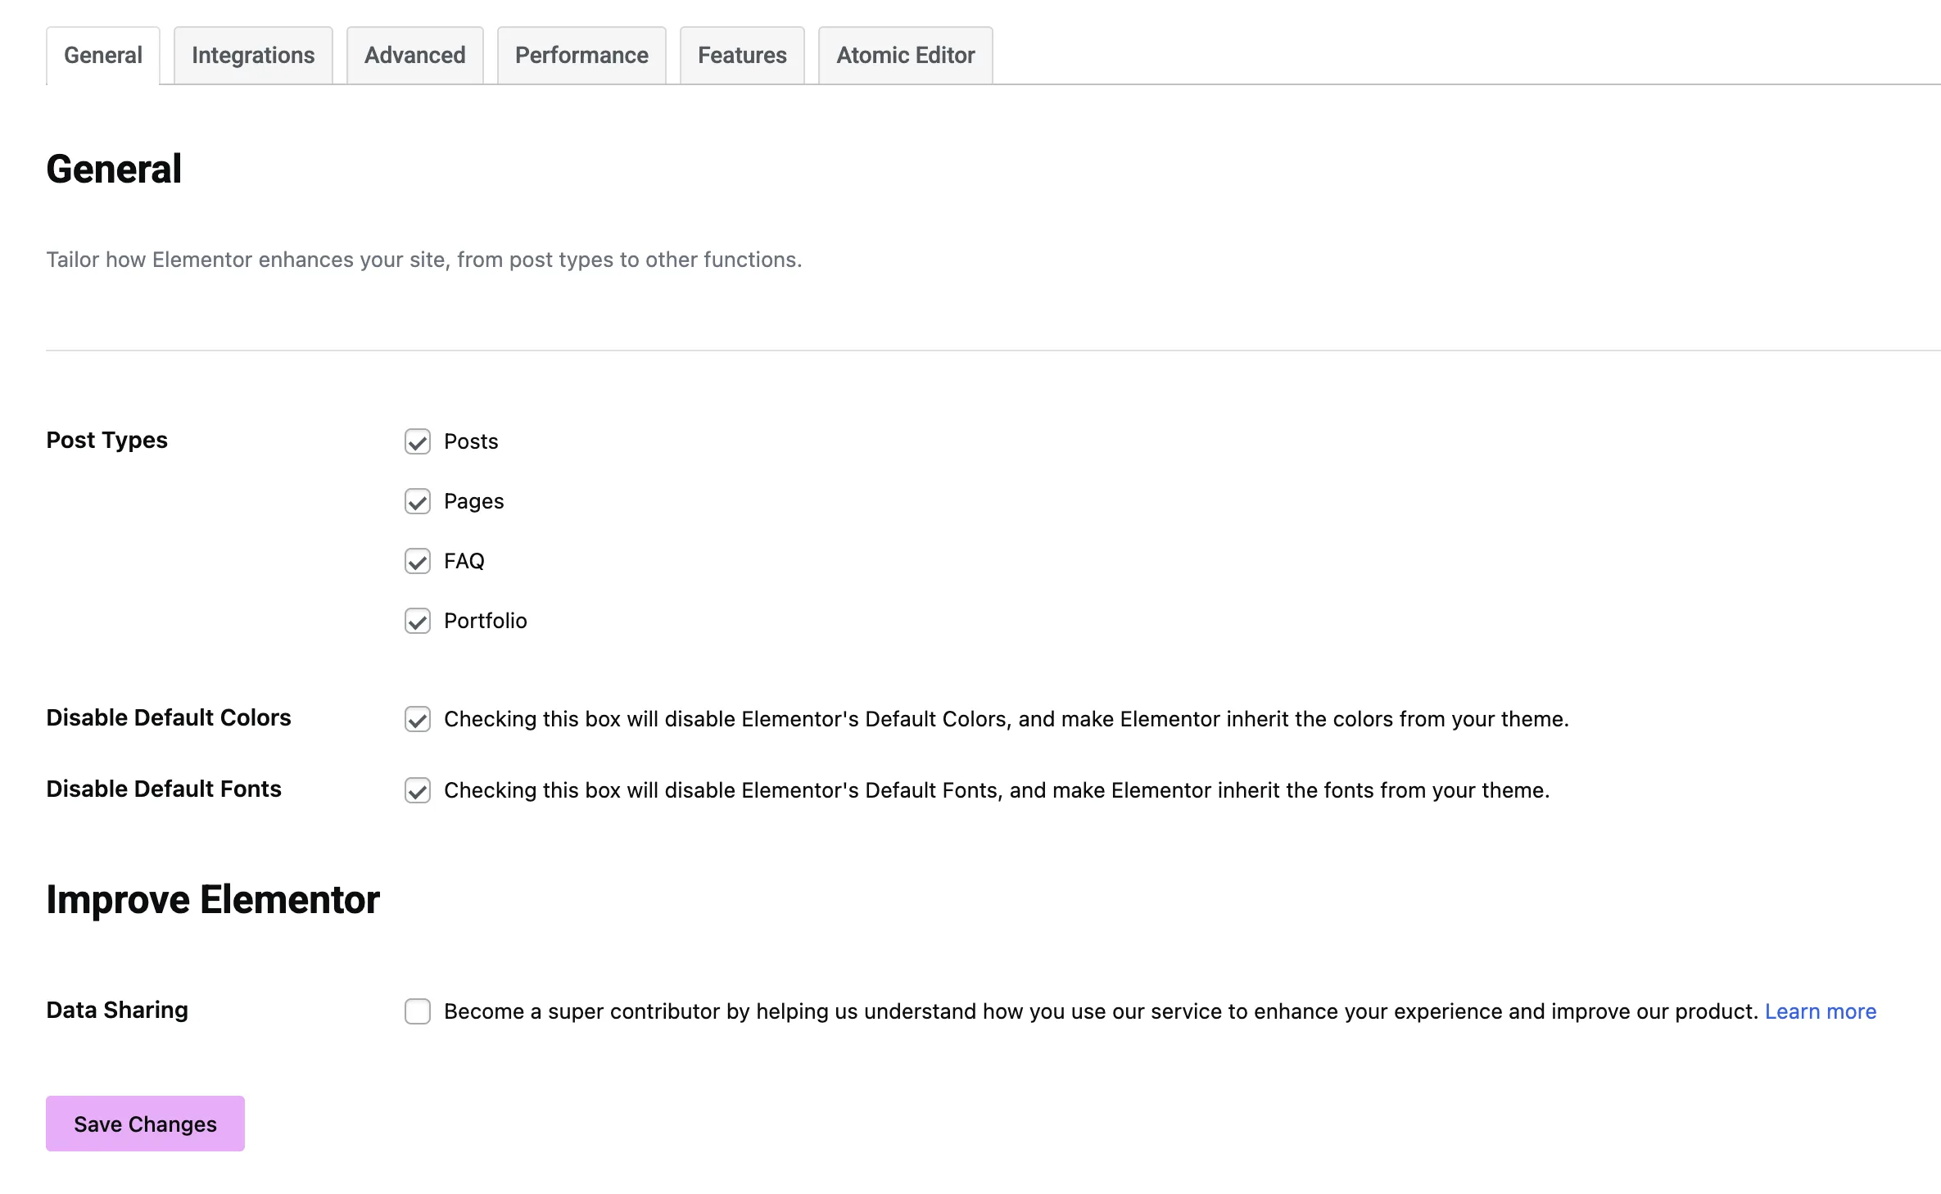Open the Advanced tab

(415, 56)
